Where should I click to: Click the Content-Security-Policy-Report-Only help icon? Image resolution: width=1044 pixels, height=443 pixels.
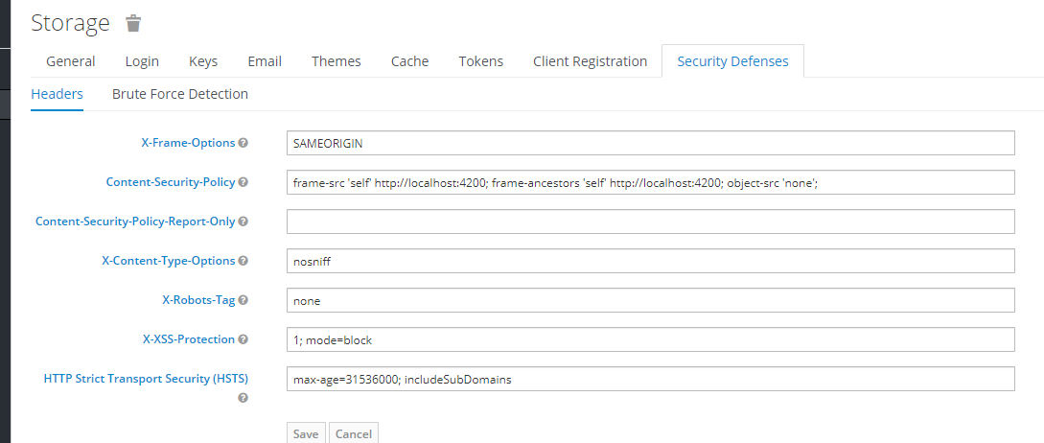244,221
